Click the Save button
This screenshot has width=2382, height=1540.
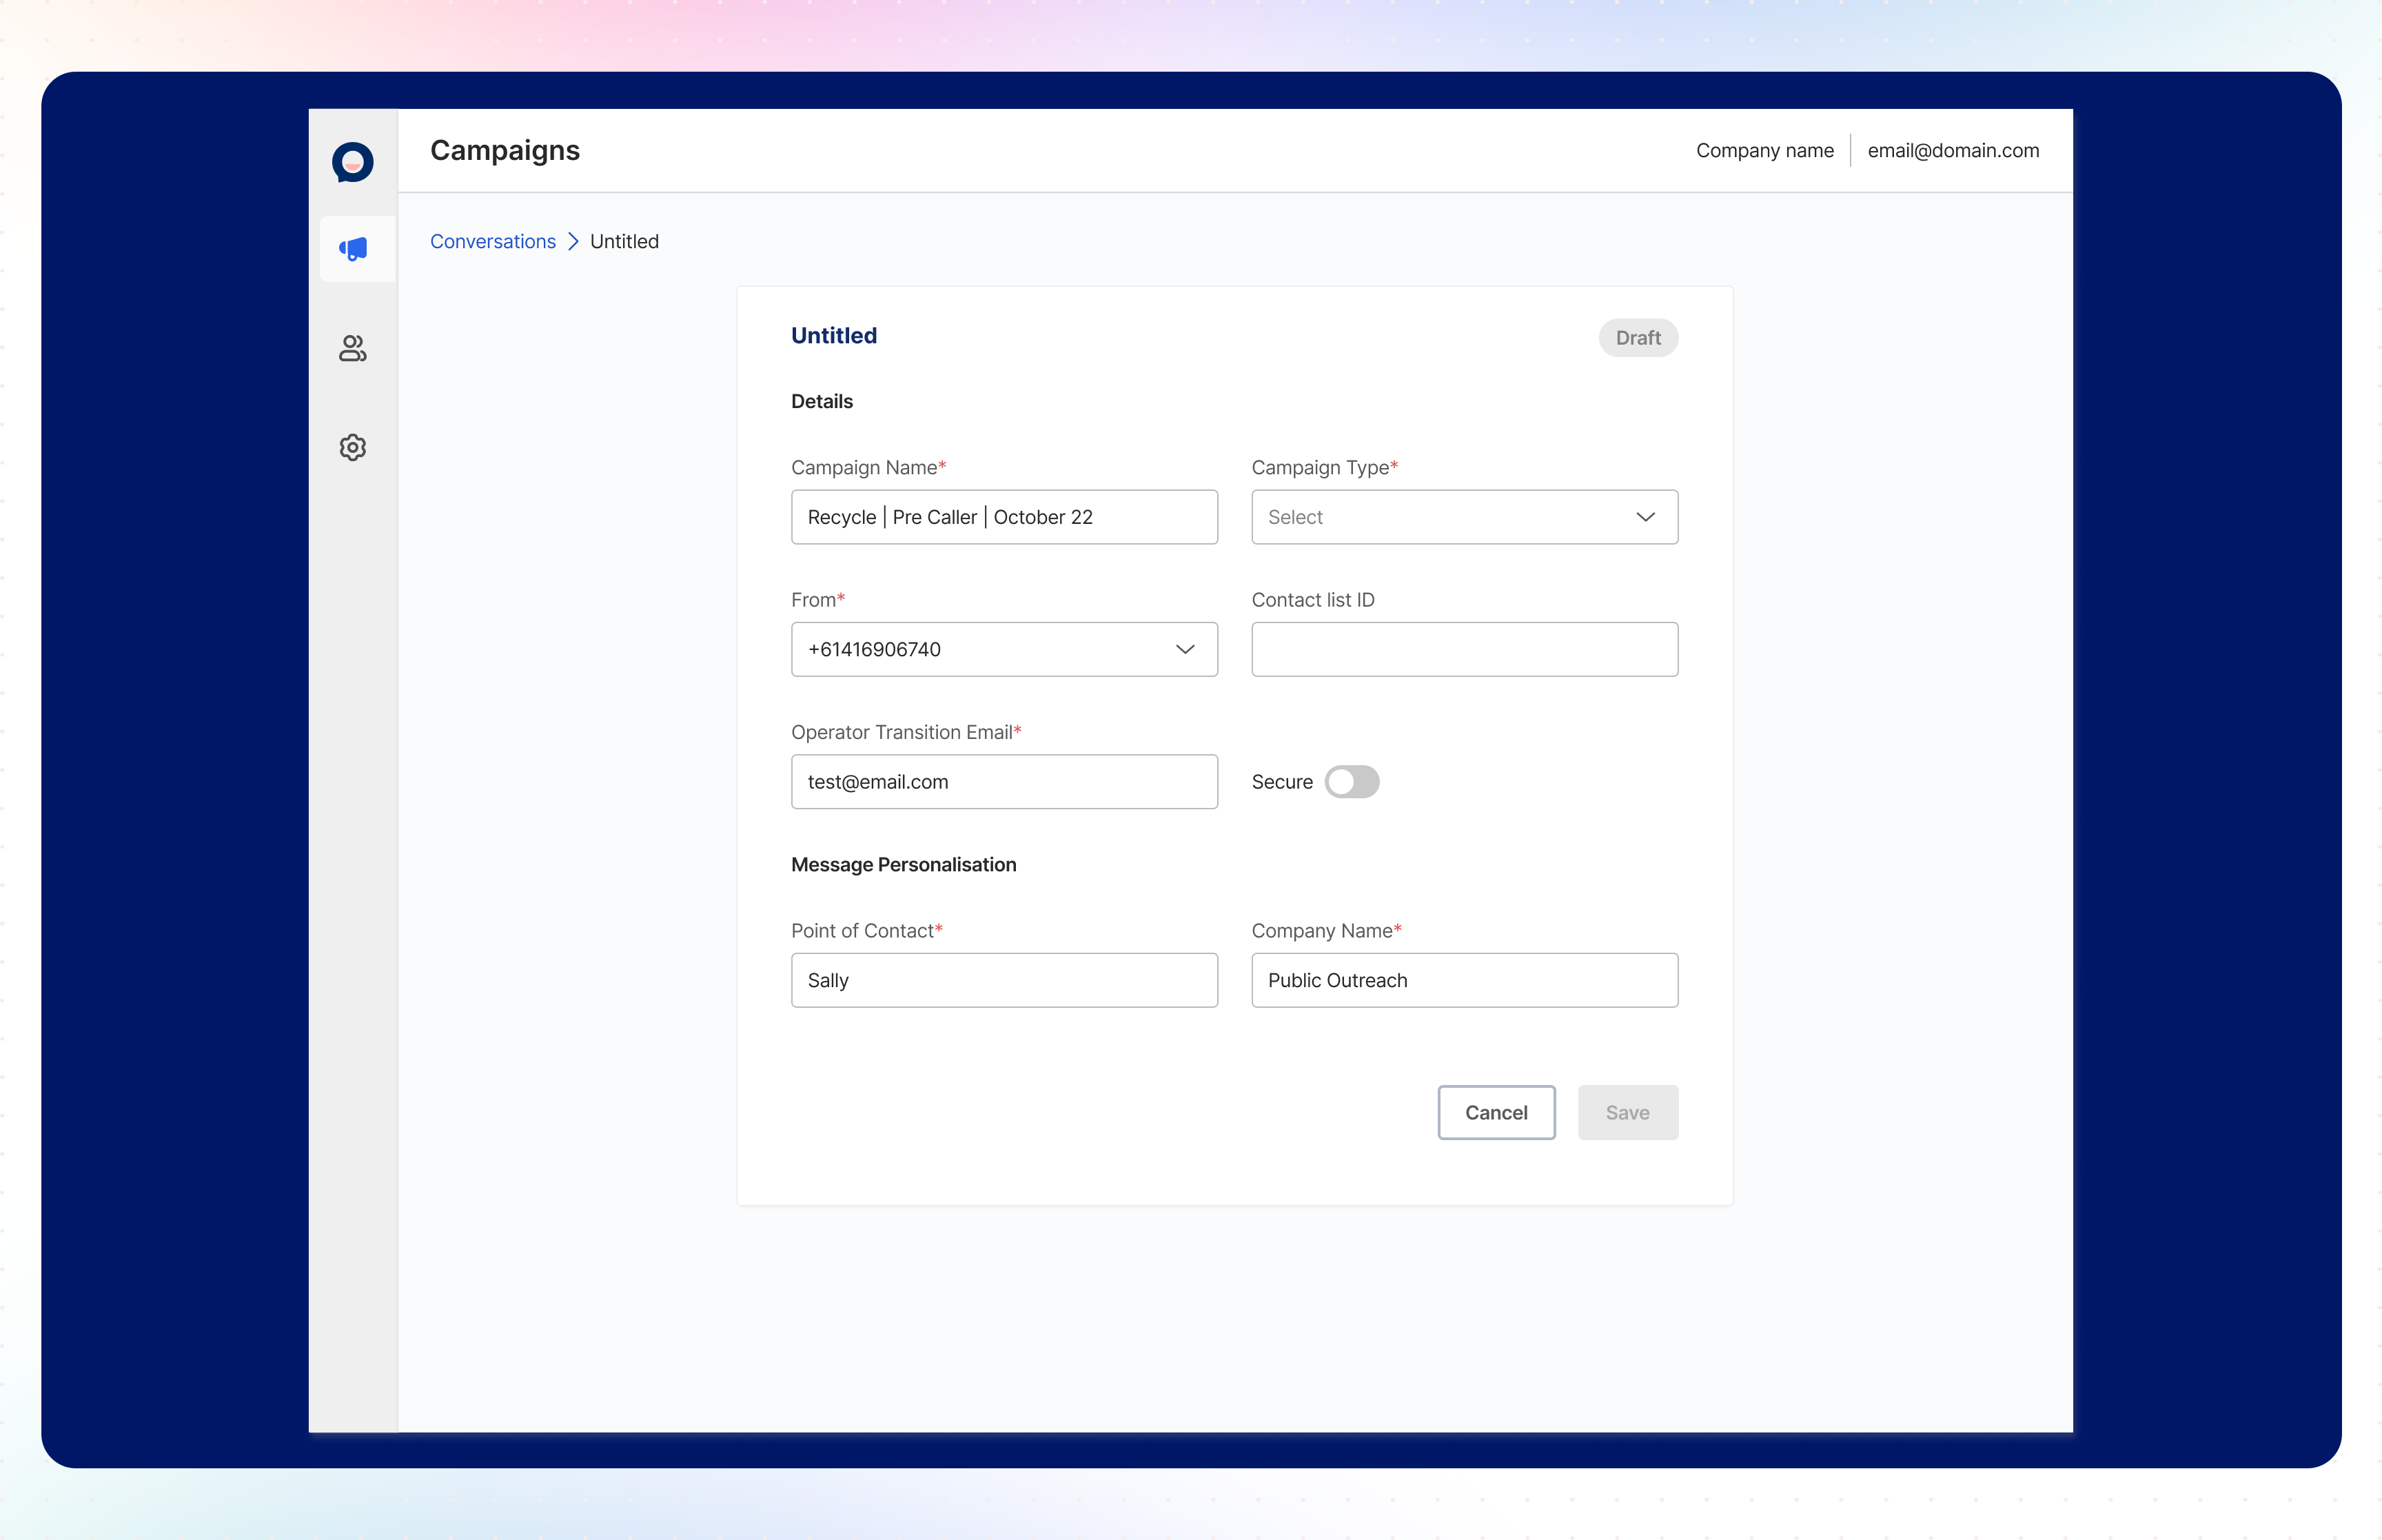(1627, 1112)
